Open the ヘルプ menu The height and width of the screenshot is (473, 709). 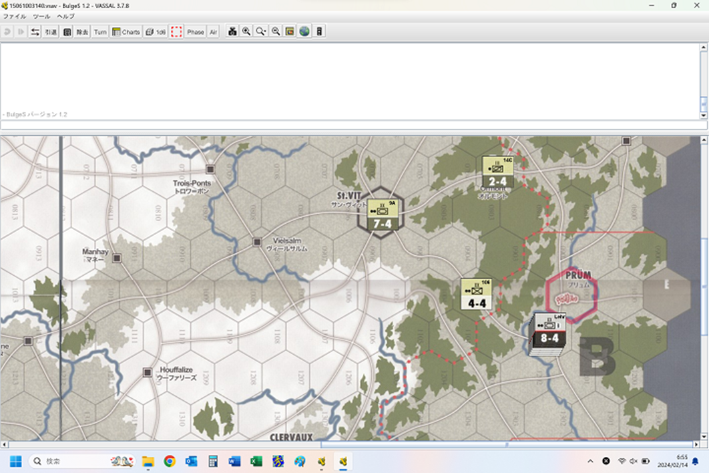65,16
